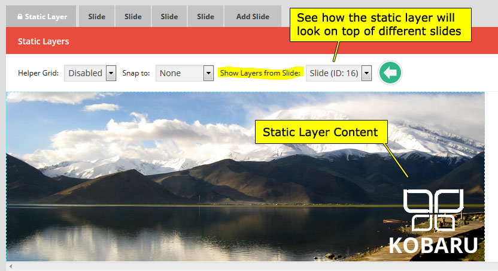Switch to the Static Layer tab
The width and height of the screenshot is (498, 271).
pyautogui.click(x=41, y=17)
